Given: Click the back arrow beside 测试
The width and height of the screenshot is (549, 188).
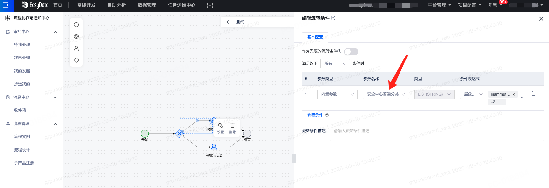Looking at the screenshot, I should (228, 22).
